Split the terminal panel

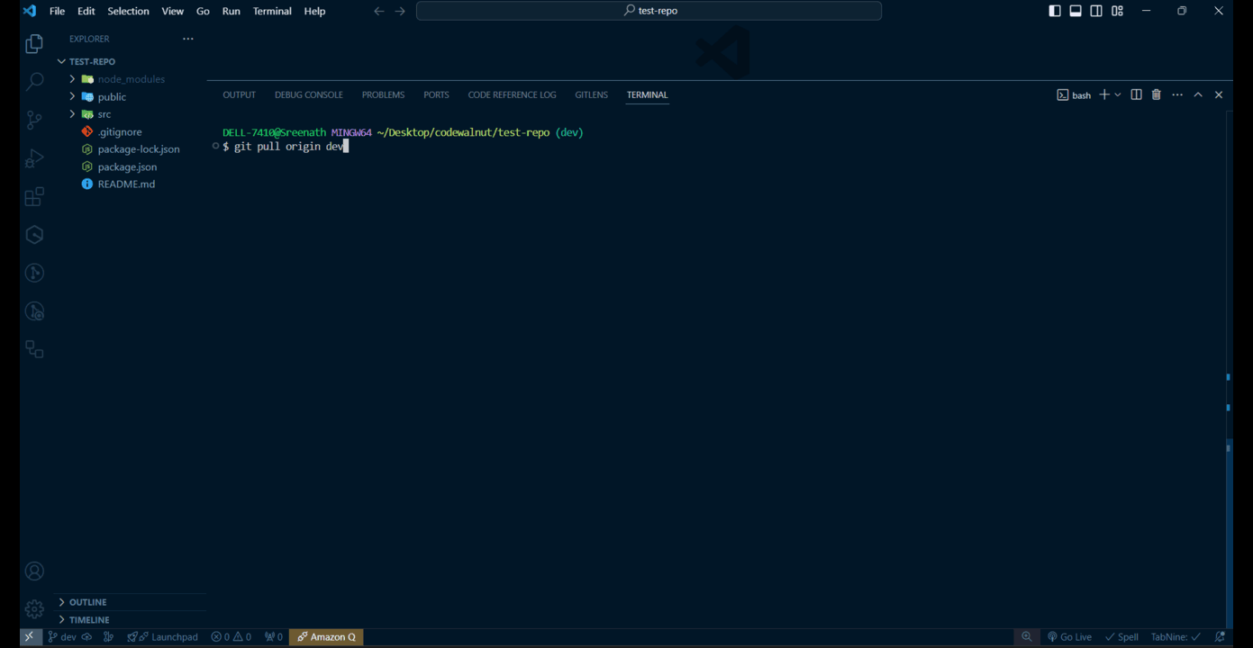[x=1136, y=94]
